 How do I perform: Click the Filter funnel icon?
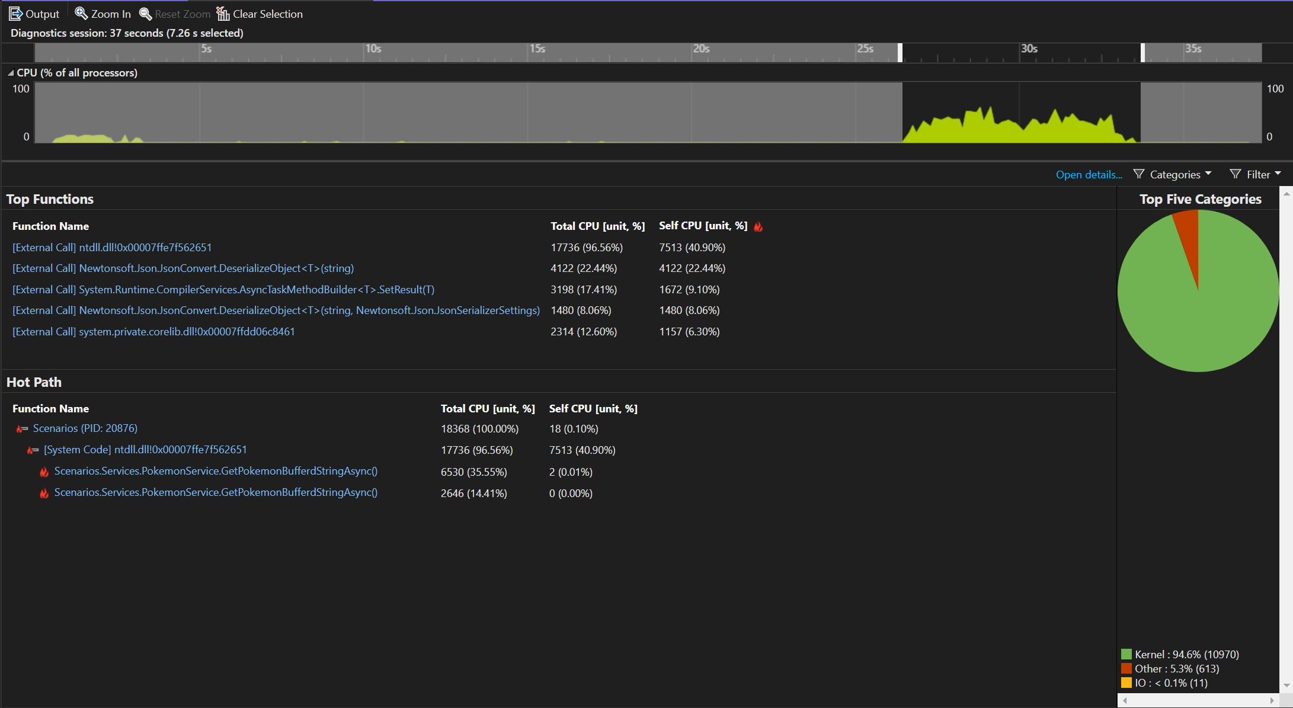(1235, 174)
